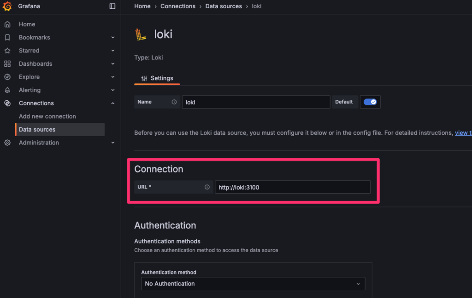The image size is (472, 298).
Task: Click the Dashboards grid icon
Action: 7,63
